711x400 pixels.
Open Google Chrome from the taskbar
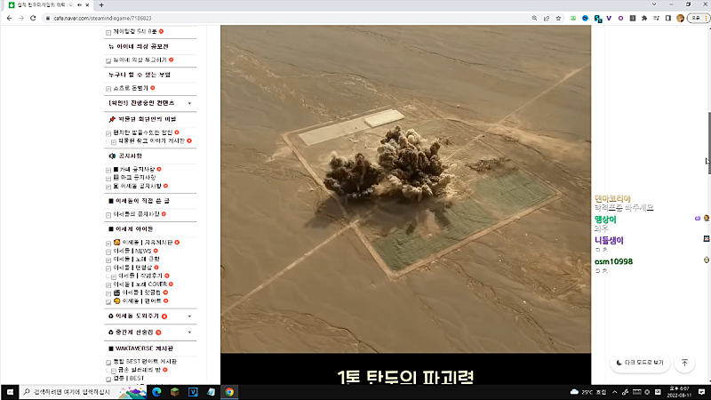coord(229,392)
